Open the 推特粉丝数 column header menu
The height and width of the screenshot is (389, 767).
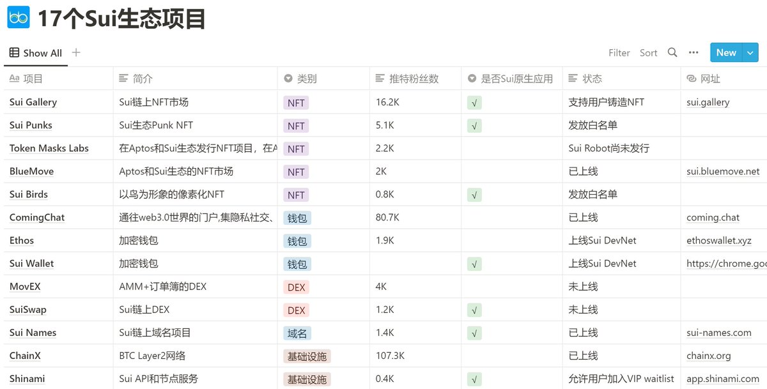pos(415,79)
